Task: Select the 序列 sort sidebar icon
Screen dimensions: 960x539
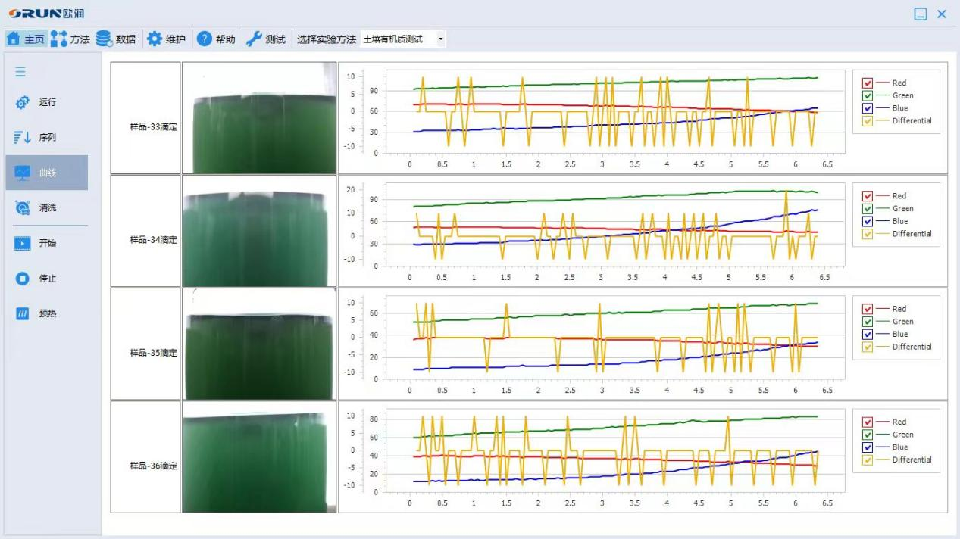Action: coord(21,138)
